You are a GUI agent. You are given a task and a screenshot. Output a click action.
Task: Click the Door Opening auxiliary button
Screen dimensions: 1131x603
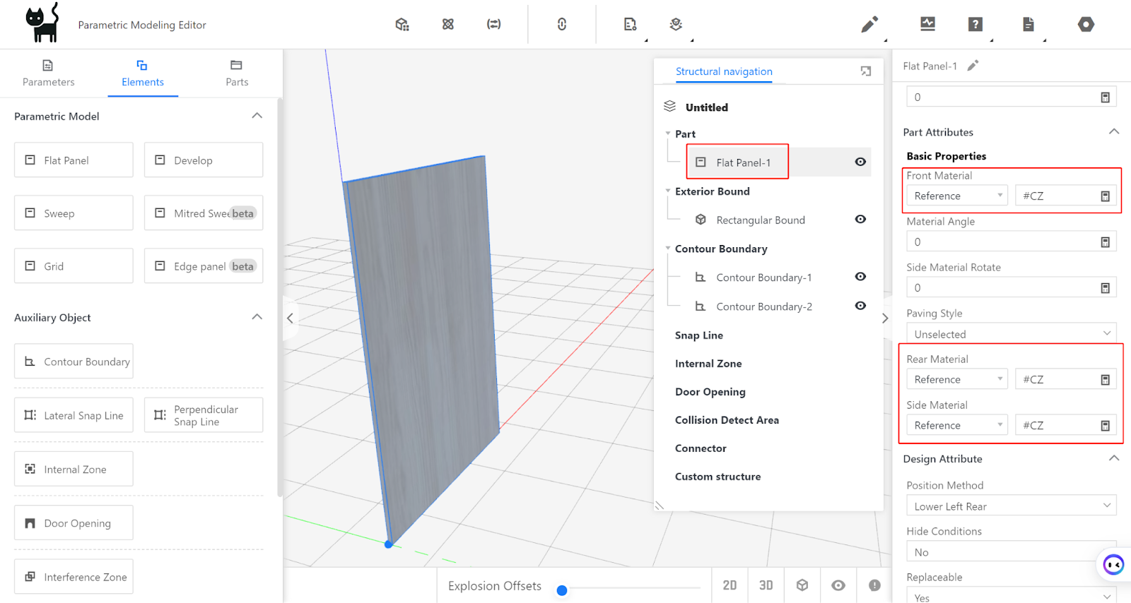pyautogui.click(x=74, y=523)
